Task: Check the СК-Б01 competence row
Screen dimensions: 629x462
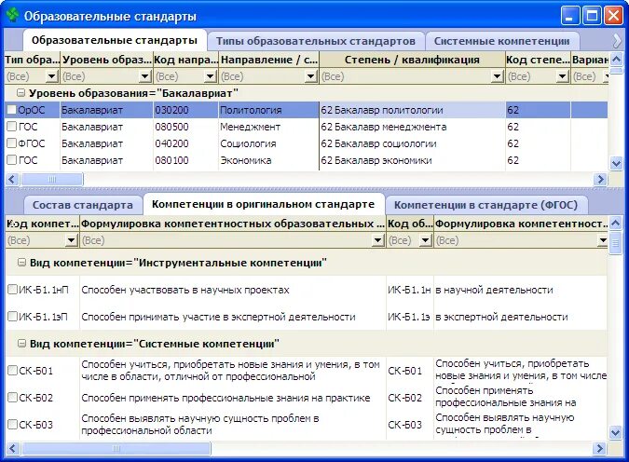Action: pos(13,370)
